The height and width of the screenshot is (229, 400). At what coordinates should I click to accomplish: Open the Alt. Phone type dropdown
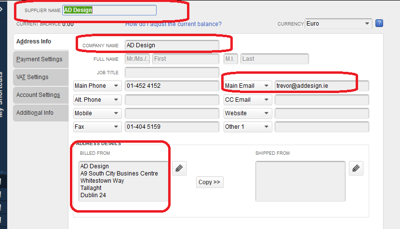[x=97, y=100]
